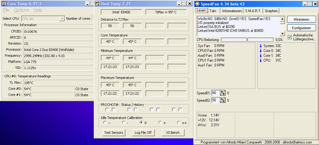The image size is (319, 145).
Task: Open the File menu in Core Temp
Action: click(x=6, y=10)
